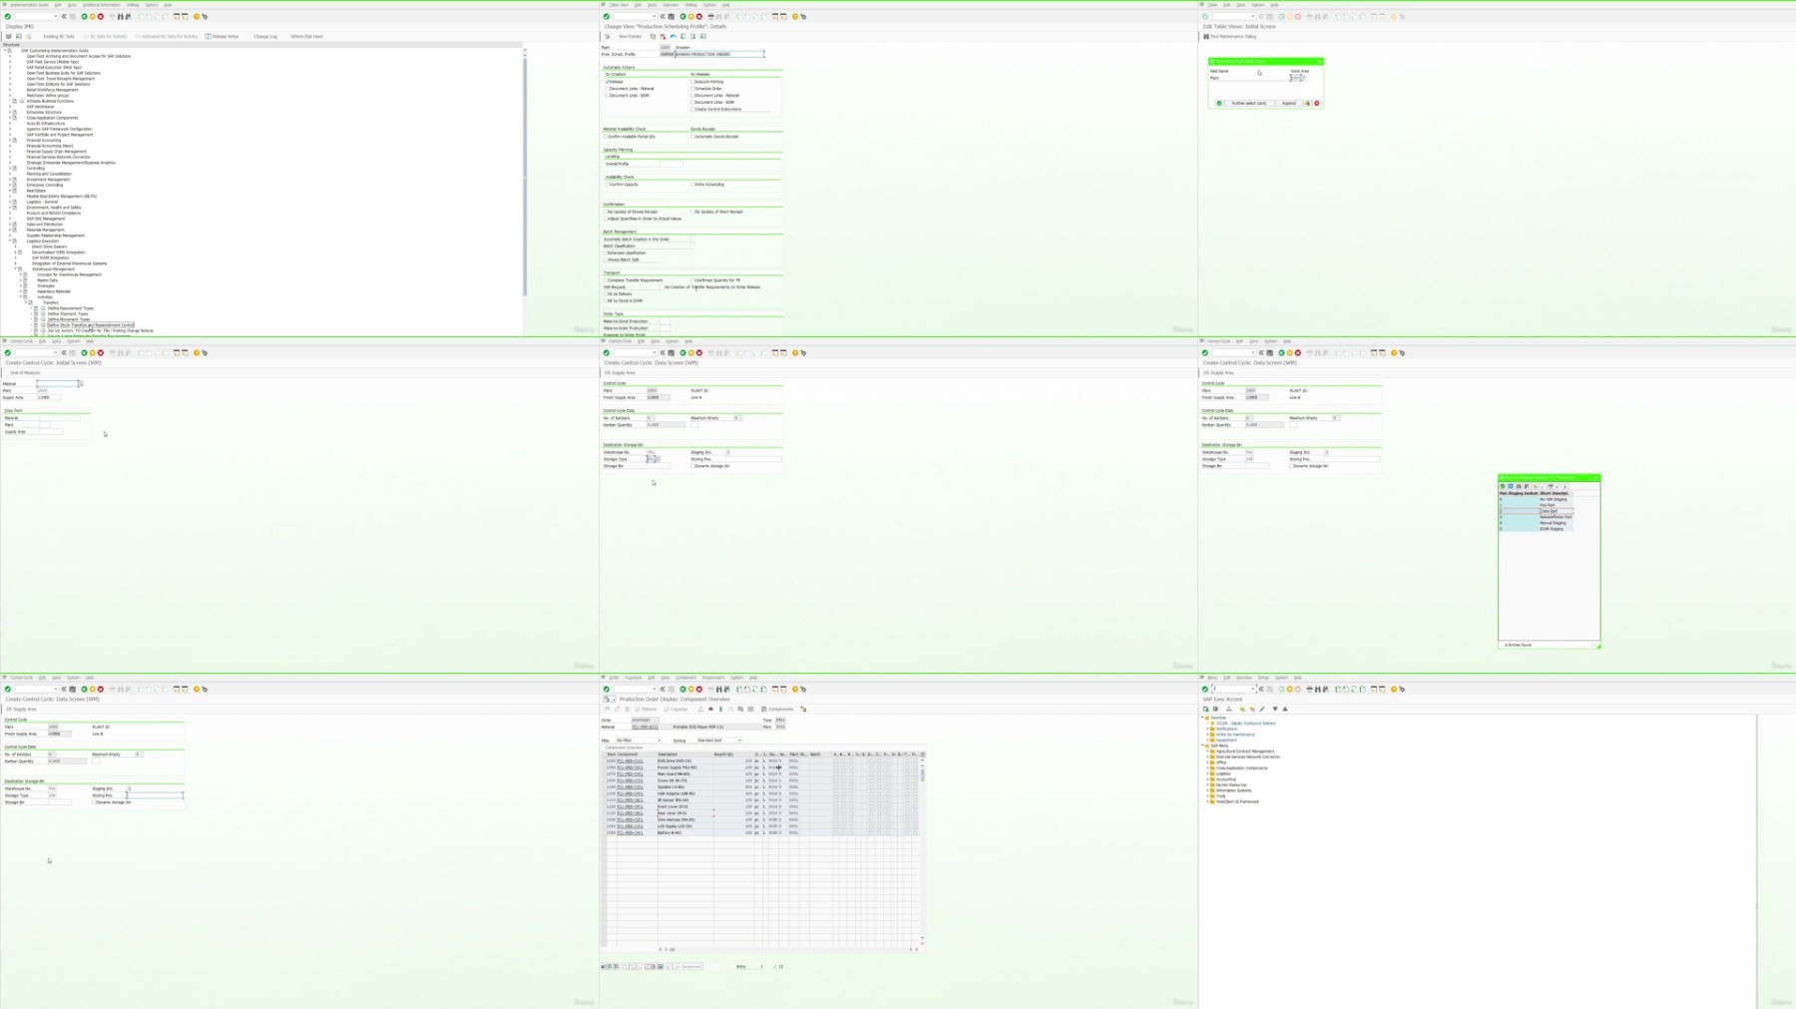The height and width of the screenshot is (1009, 1796).
Task: Click the Release Notes button in Display IMG
Action: click(x=223, y=36)
